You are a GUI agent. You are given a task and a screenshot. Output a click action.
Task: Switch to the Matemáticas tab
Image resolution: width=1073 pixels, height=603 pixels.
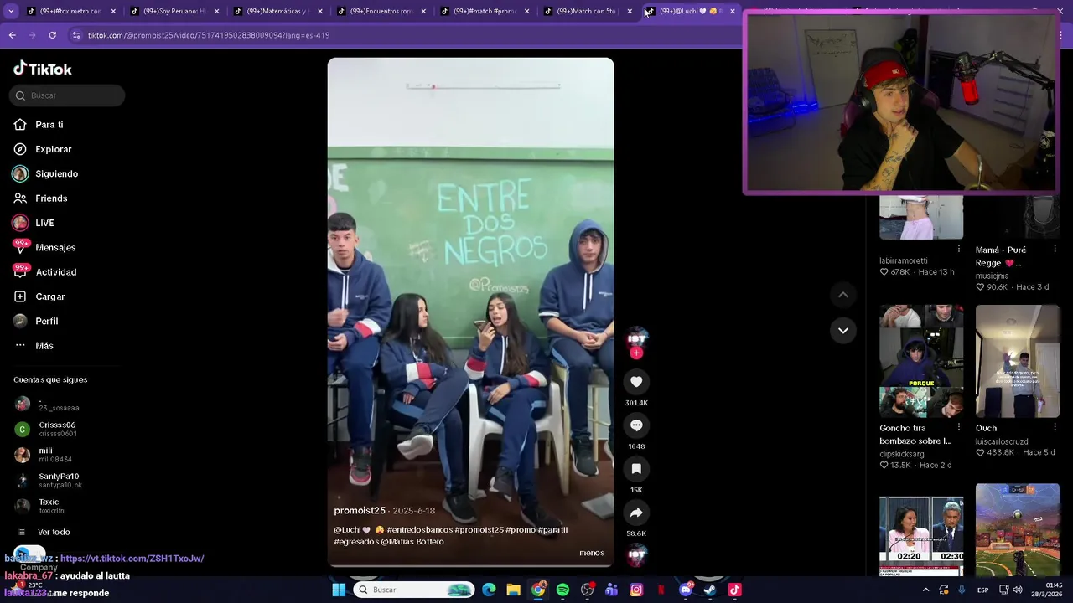click(277, 11)
